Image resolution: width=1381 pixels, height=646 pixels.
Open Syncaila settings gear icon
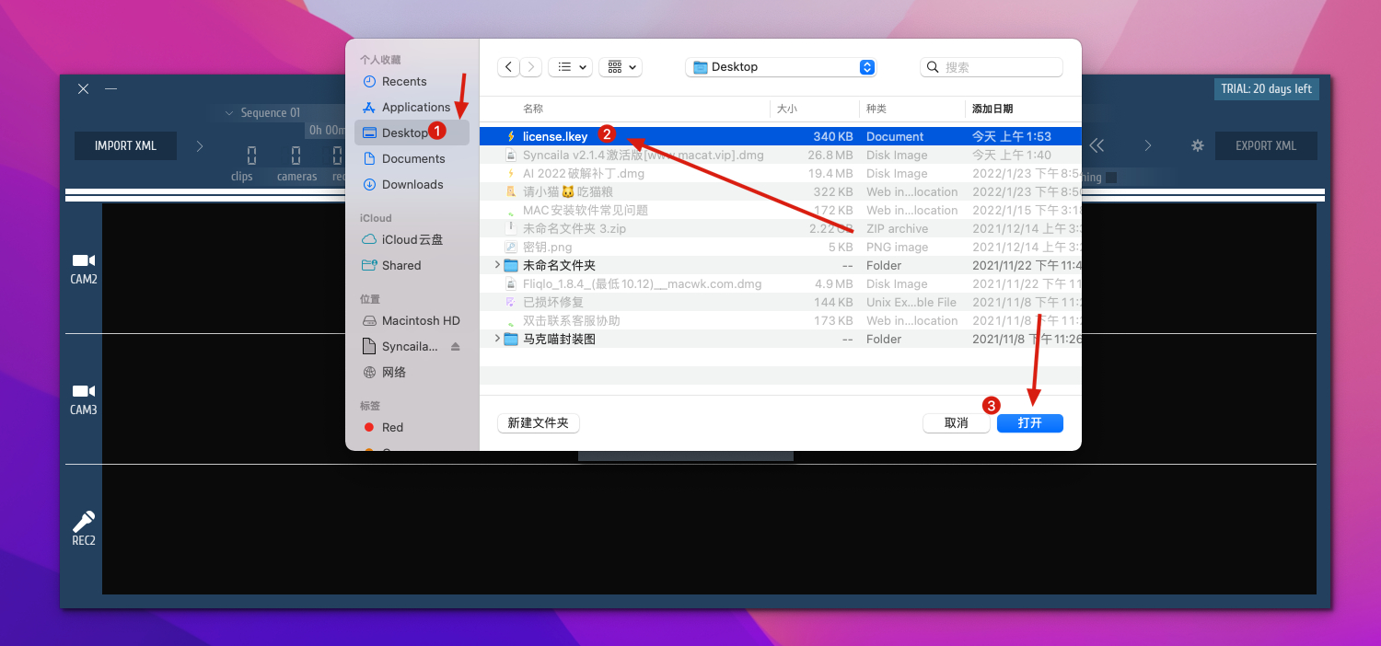(1197, 145)
